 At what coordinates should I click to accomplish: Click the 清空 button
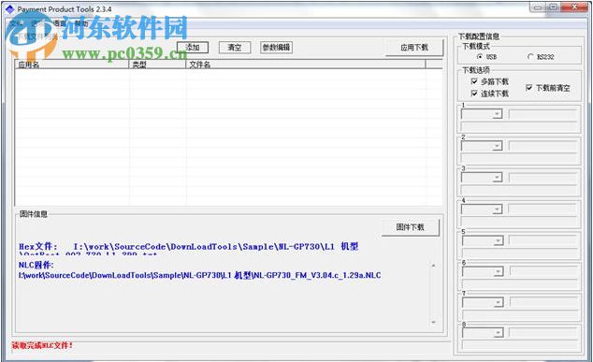pos(235,48)
